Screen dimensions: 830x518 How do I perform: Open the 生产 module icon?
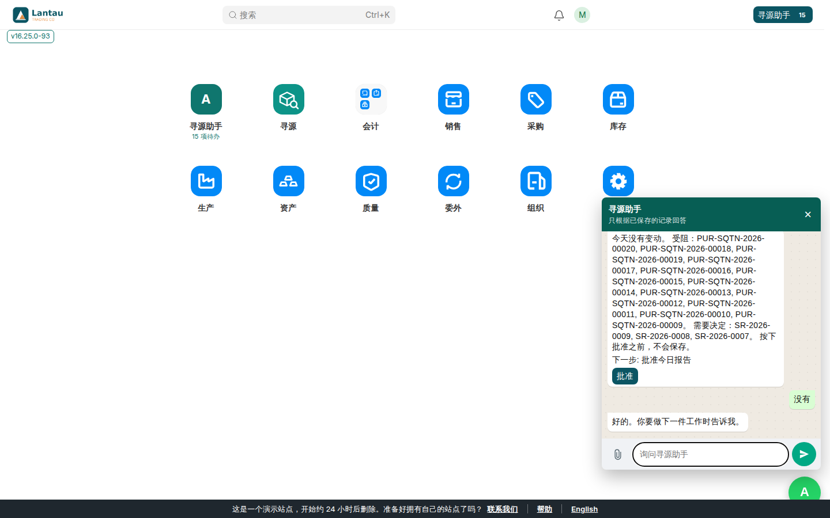[206, 181]
